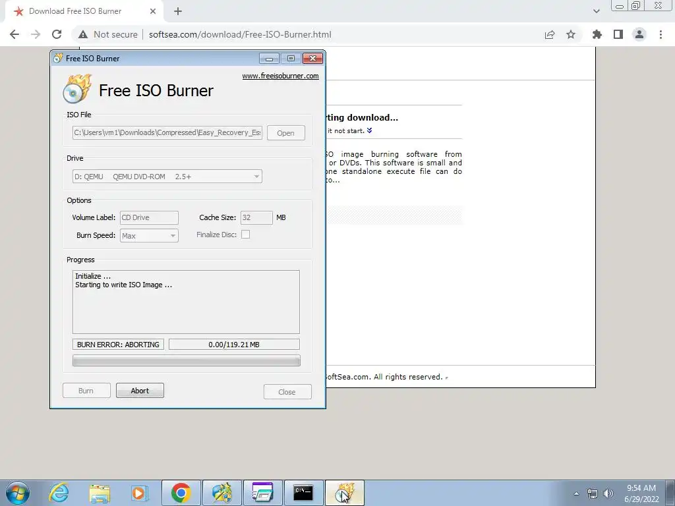
Task: Click the Volume Label field CD Drive
Action: (149, 217)
